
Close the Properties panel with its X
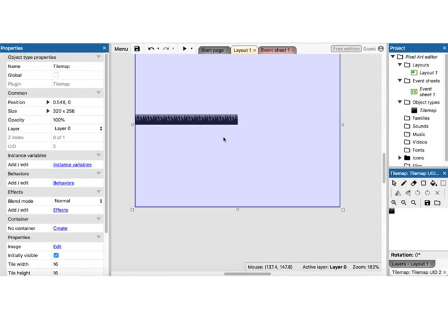coord(105,48)
